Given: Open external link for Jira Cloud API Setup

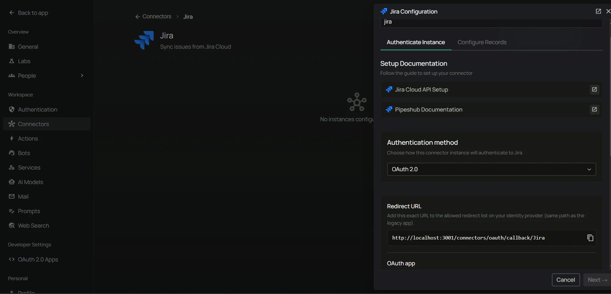Looking at the screenshot, I should coord(594,89).
